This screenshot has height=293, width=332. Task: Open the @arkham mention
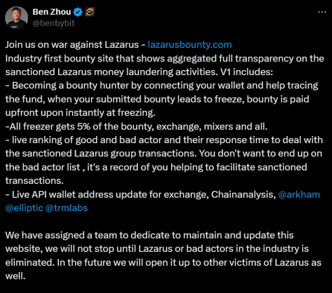(299, 195)
